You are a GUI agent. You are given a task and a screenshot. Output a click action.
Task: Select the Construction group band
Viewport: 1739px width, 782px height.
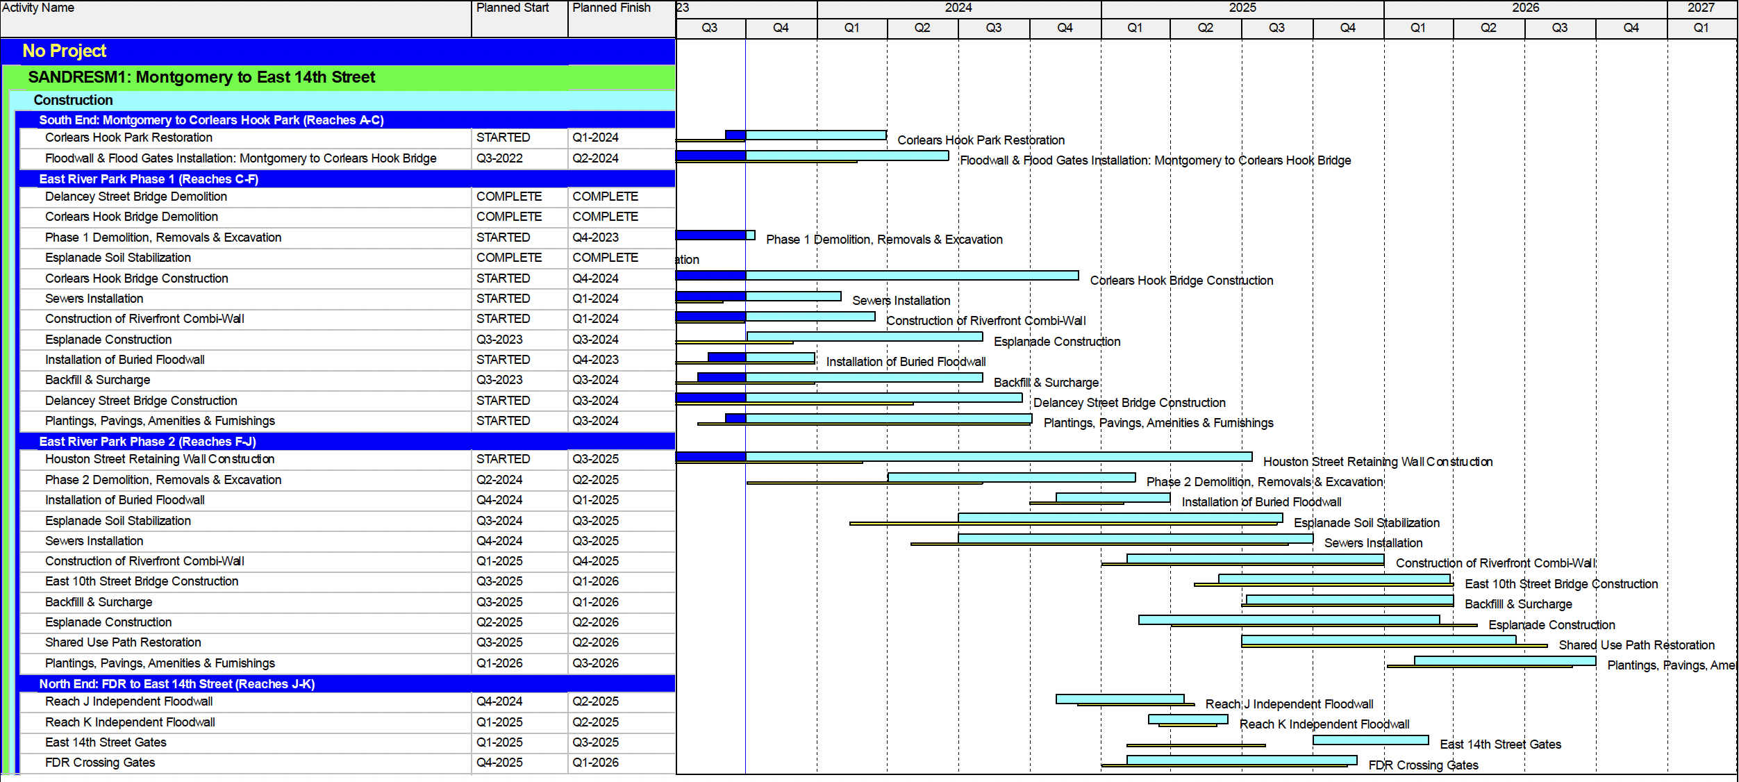pos(343,100)
